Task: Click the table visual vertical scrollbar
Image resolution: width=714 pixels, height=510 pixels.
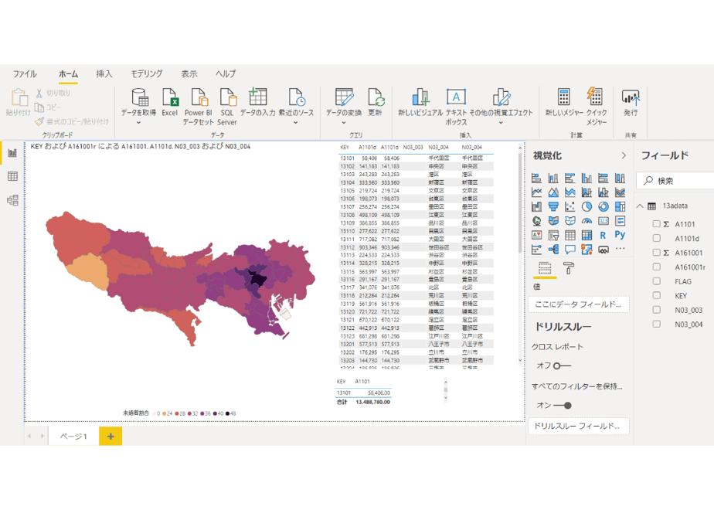Action: pos(521,202)
